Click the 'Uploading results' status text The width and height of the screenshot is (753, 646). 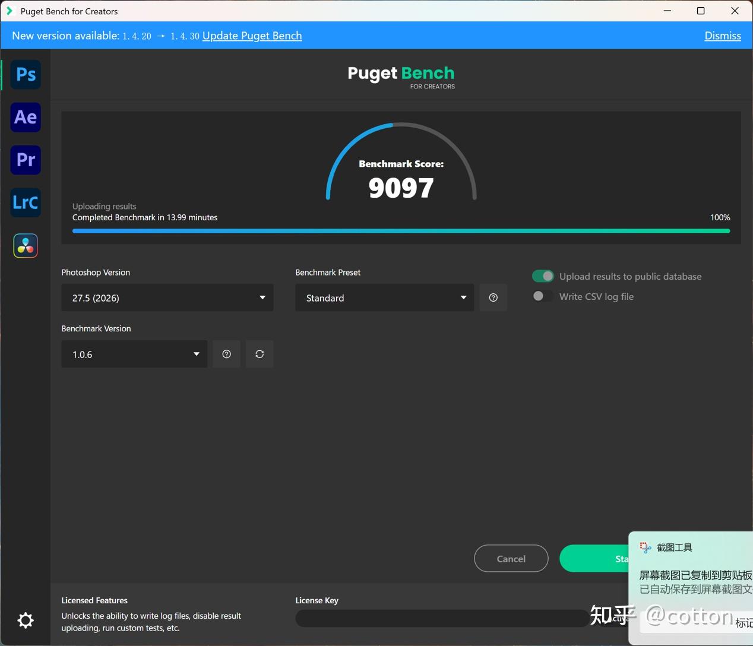104,206
